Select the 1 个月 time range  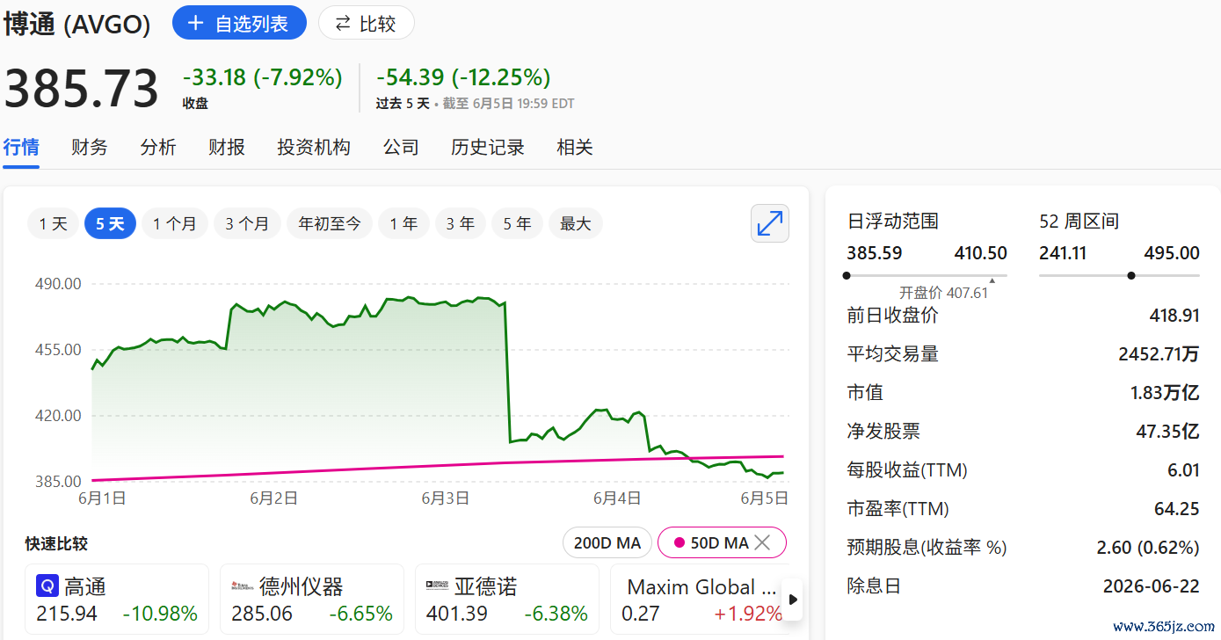point(175,223)
